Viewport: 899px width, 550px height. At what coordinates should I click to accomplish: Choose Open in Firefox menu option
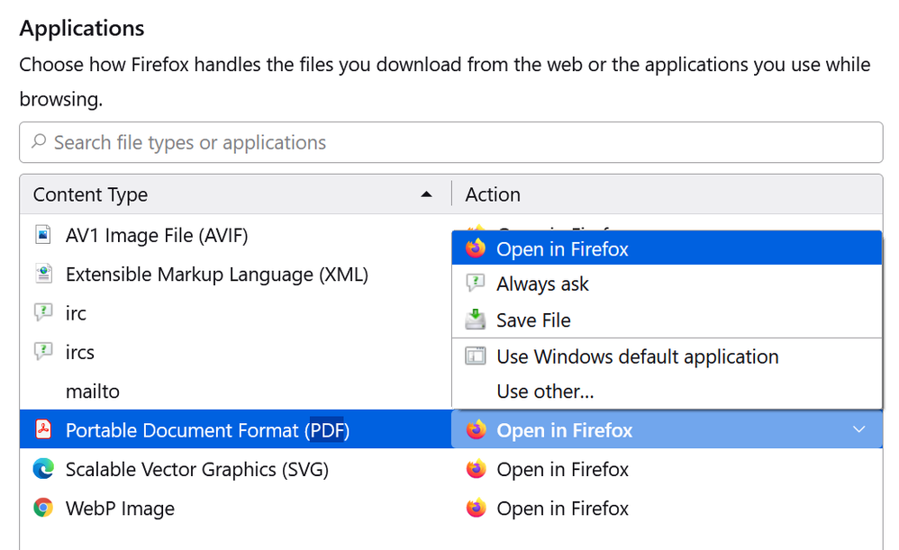[562, 248]
